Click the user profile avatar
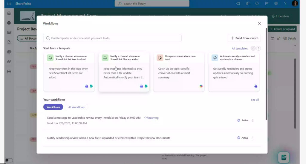Image resolution: width=306 pixels, height=164 pixels. (x=295, y=4)
